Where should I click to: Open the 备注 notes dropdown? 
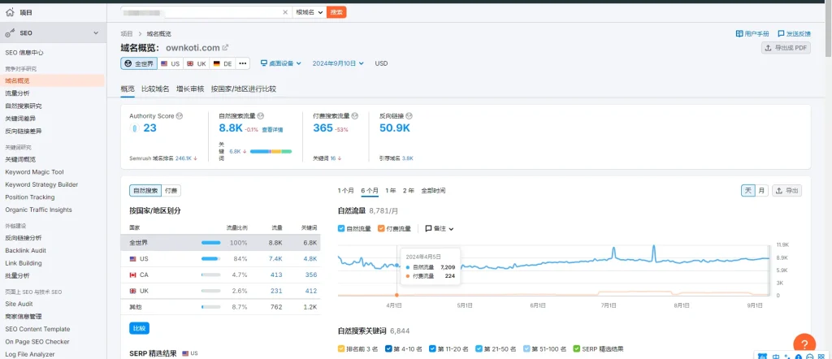point(440,228)
